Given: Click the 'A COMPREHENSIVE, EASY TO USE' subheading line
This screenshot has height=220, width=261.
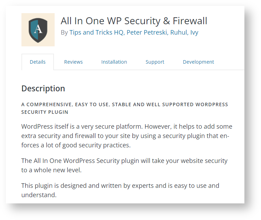Looking at the screenshot, I should [124, 104].
